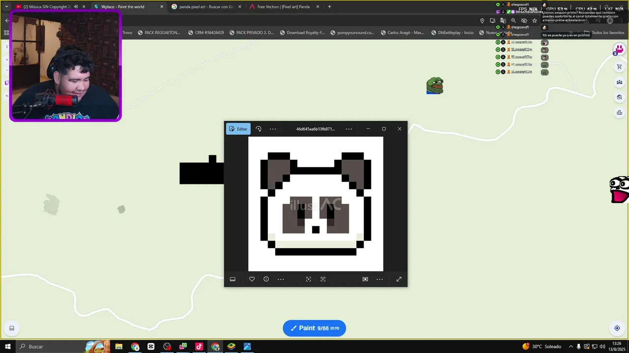Open the tab search dropdown arrow
This screenshot has width=629, height=353.
[x=6, y=7]
